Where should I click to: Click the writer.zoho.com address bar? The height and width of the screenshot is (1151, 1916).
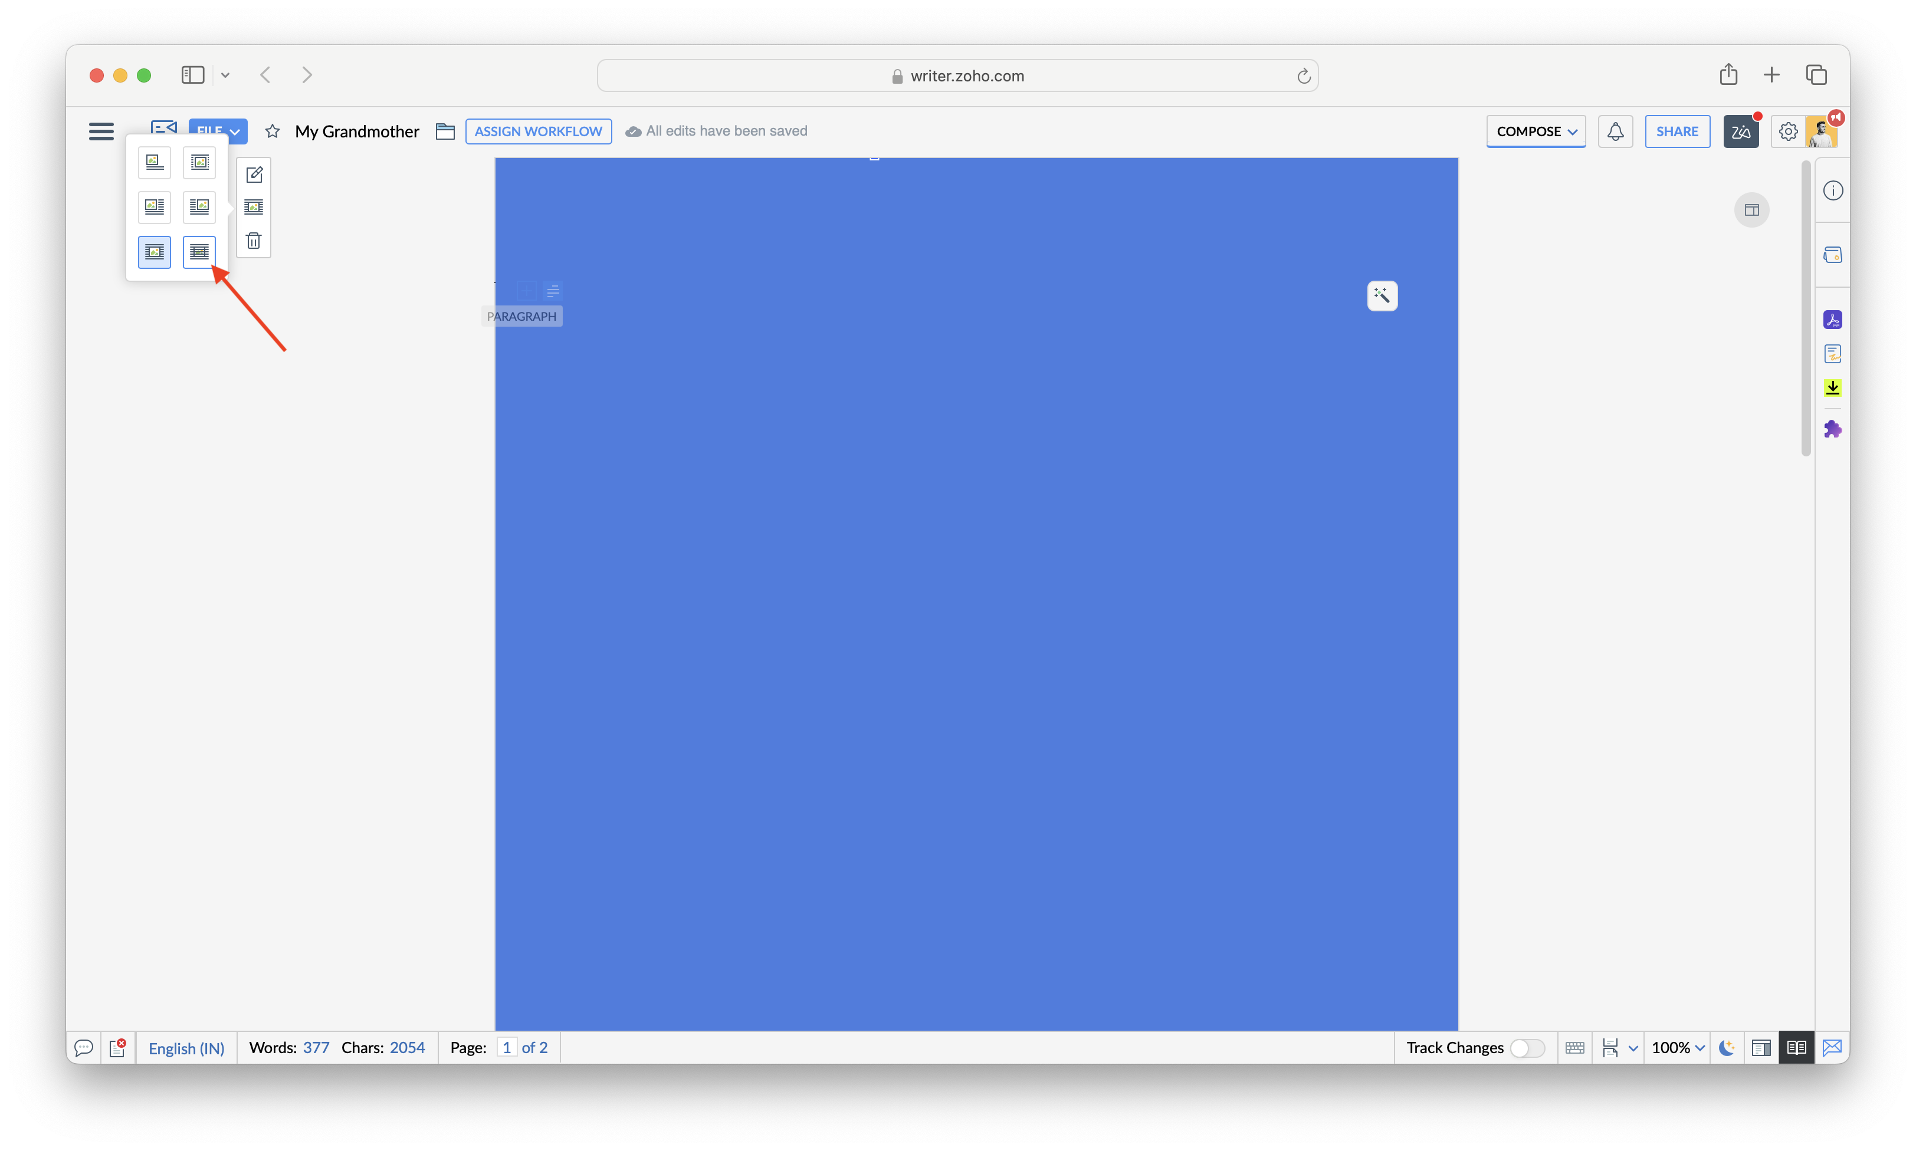pyautogui.click(x=957, y=75)
